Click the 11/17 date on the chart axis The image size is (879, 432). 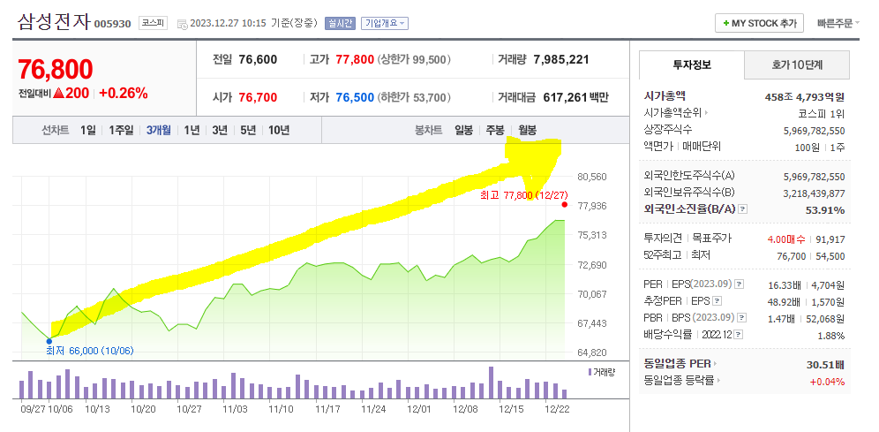328,409
